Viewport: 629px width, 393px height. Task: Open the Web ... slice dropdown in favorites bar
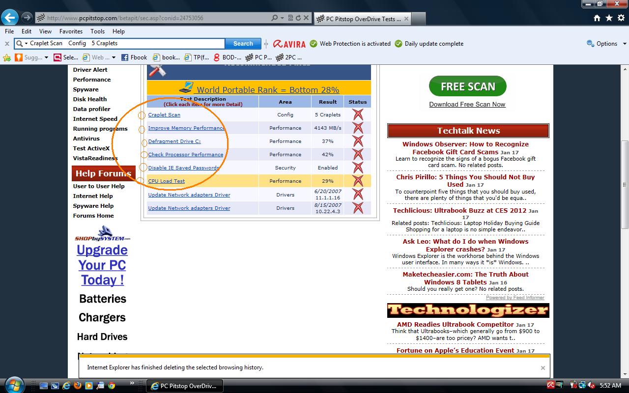114,57
